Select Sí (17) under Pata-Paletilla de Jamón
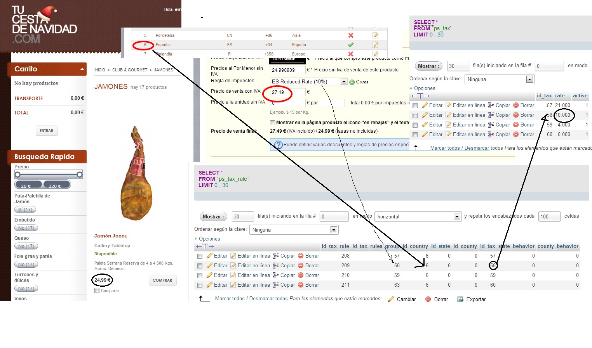Image resolution: width=592 pixels, height=348 pixels. pyautogui.click(x=25, y=210)
